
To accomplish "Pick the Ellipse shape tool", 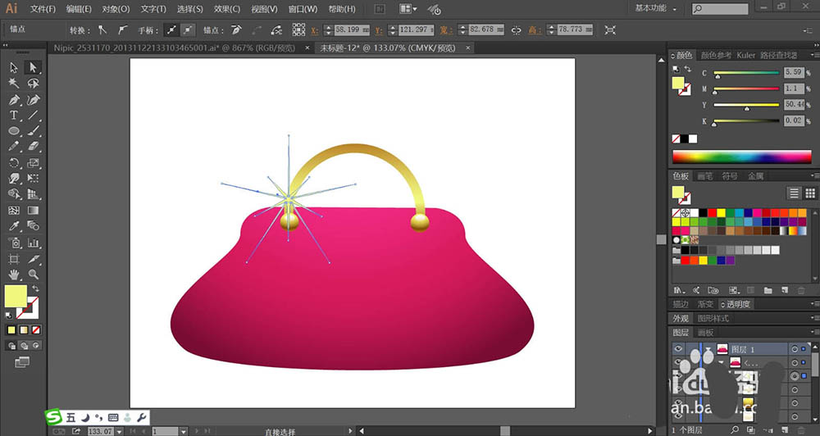I will (x=14, y=130).
